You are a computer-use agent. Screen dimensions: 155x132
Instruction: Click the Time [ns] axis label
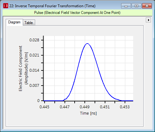click(x=88, y=113)
